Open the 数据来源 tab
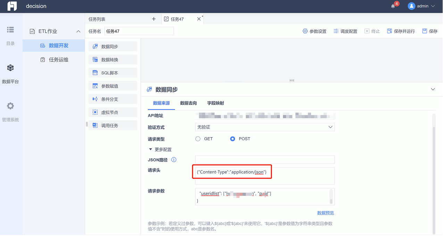The height and width of the screenshot is (244, 443). point(161,103)
